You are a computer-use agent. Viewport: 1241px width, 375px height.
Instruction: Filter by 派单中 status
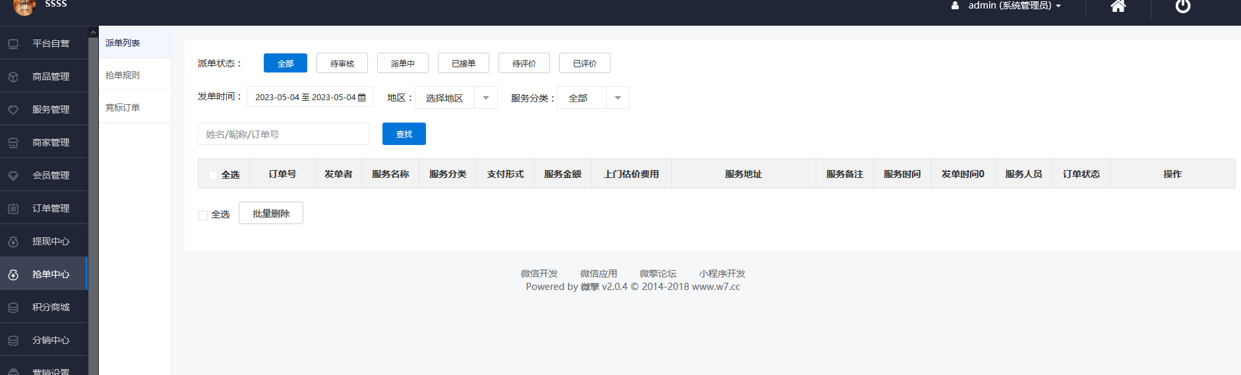click(403, 63)
